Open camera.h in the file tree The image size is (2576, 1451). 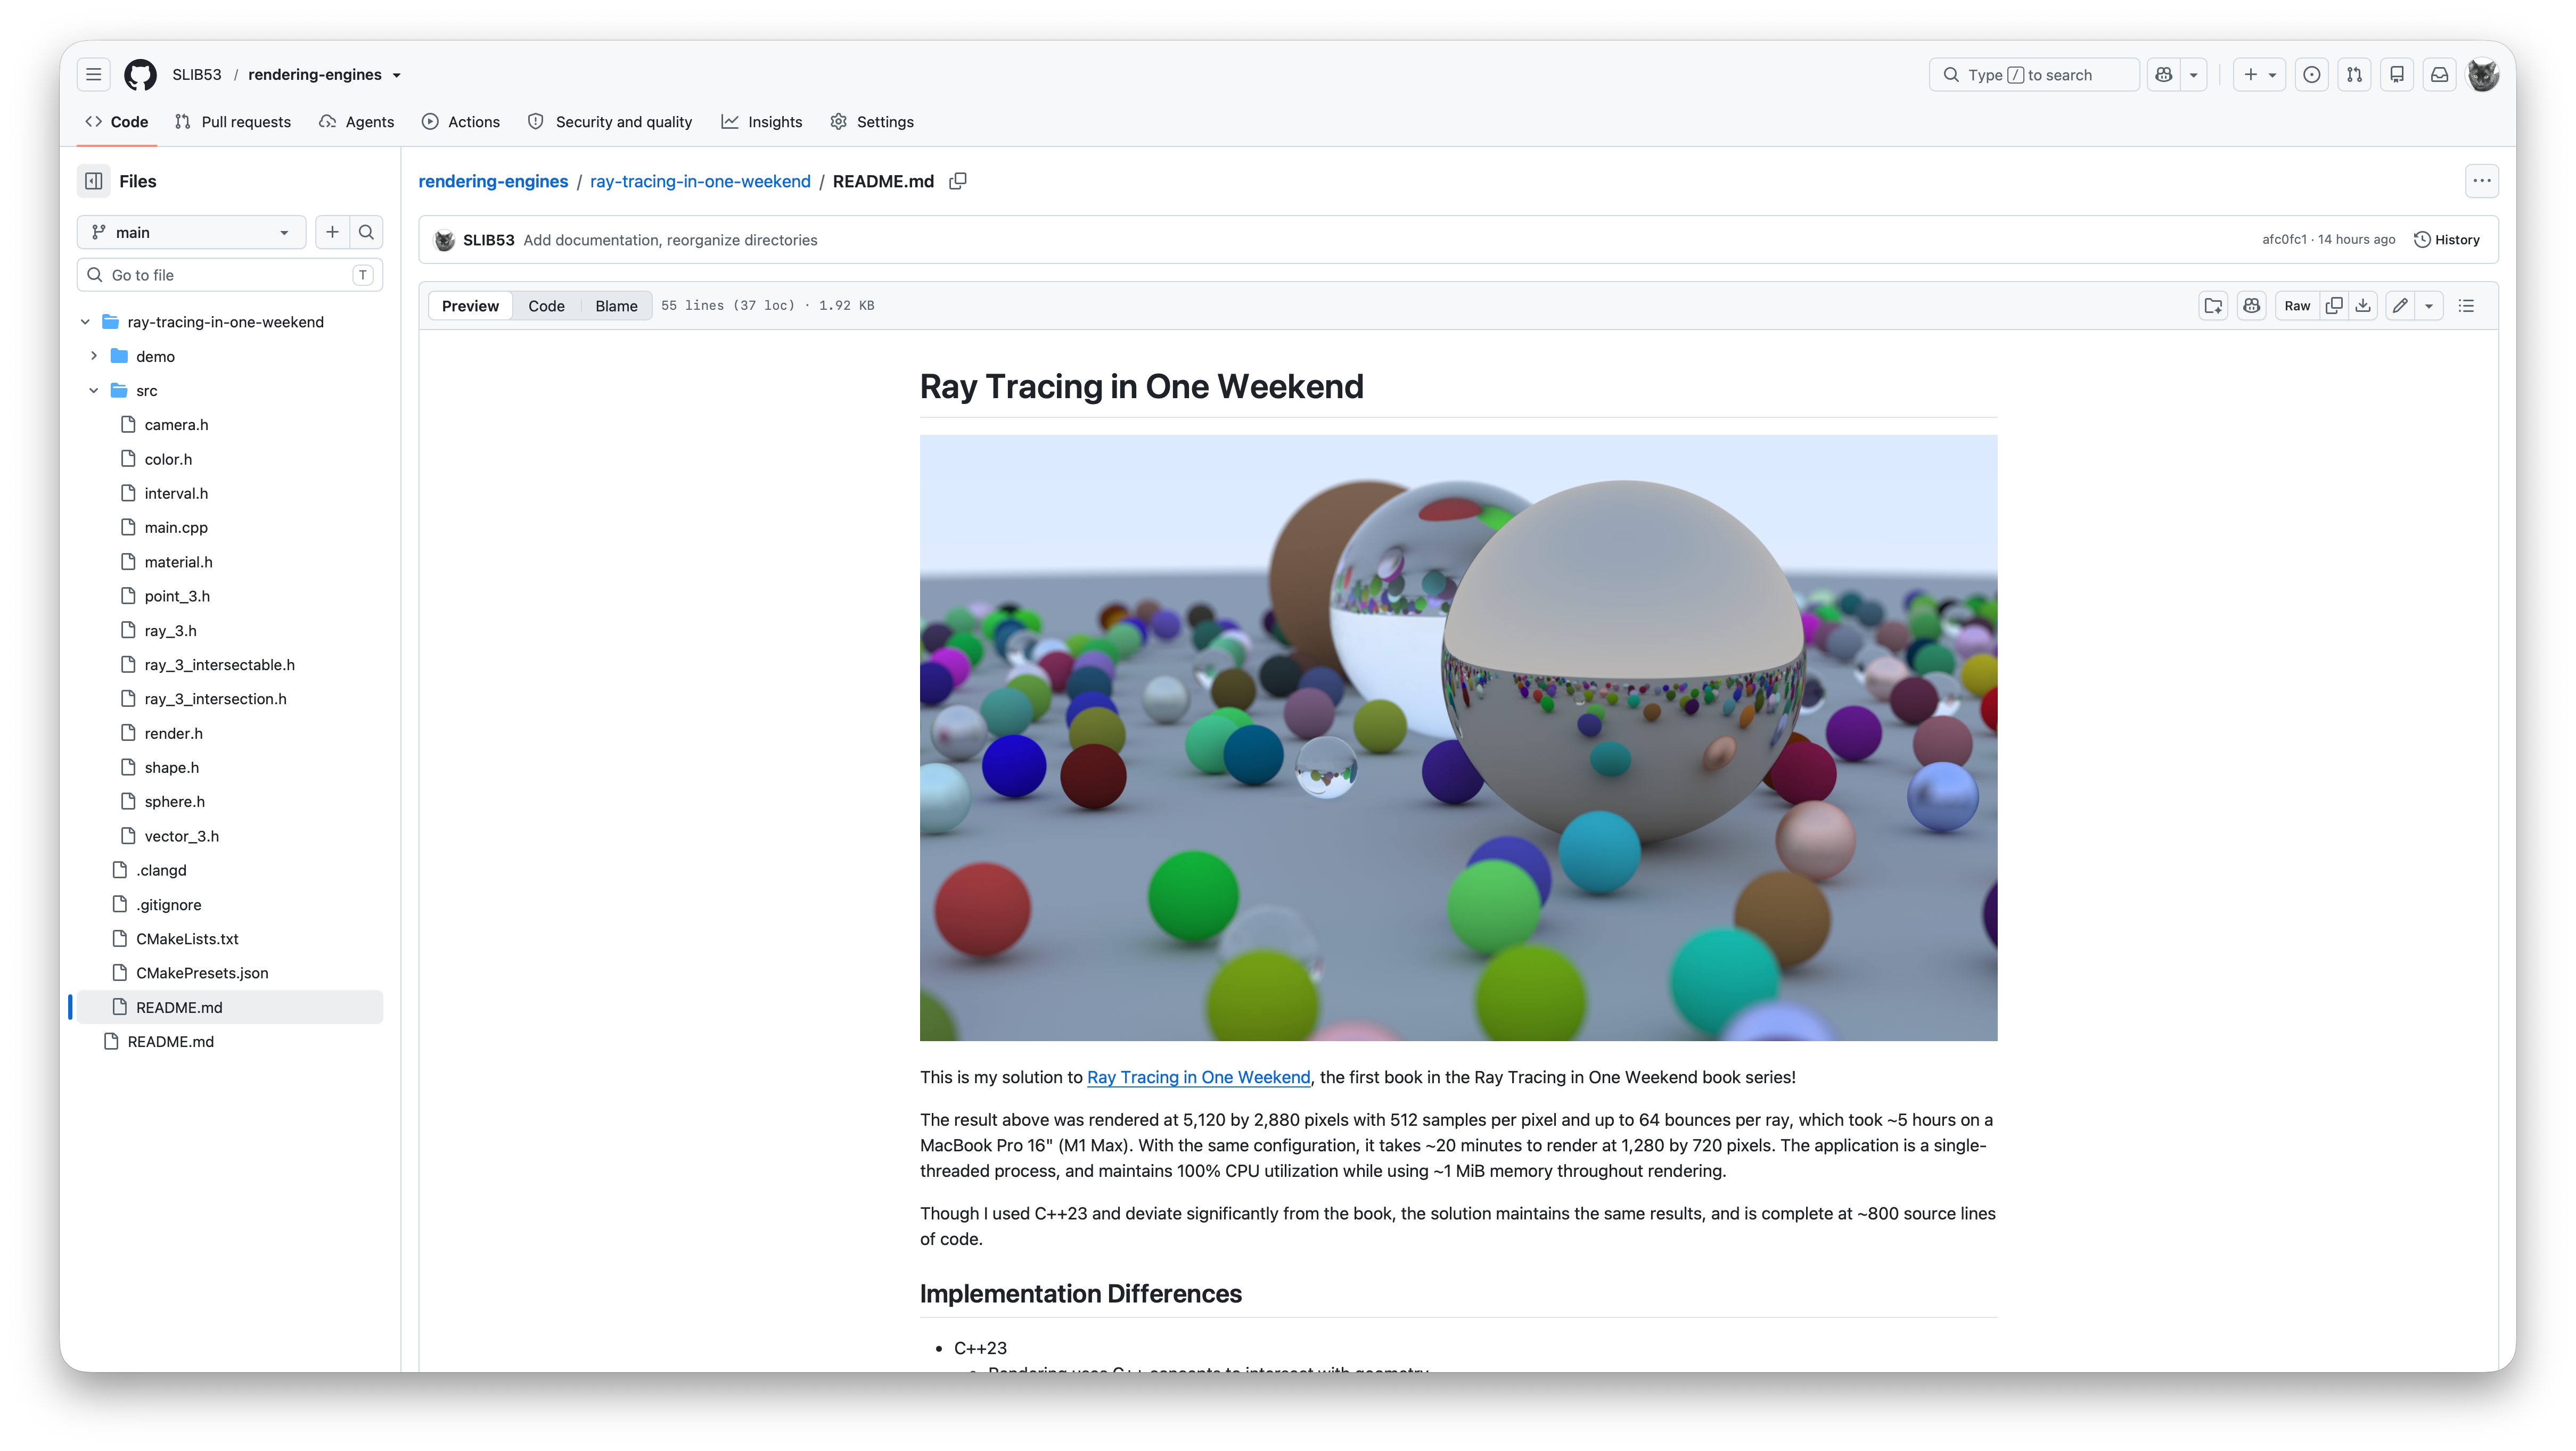point(176,425)
